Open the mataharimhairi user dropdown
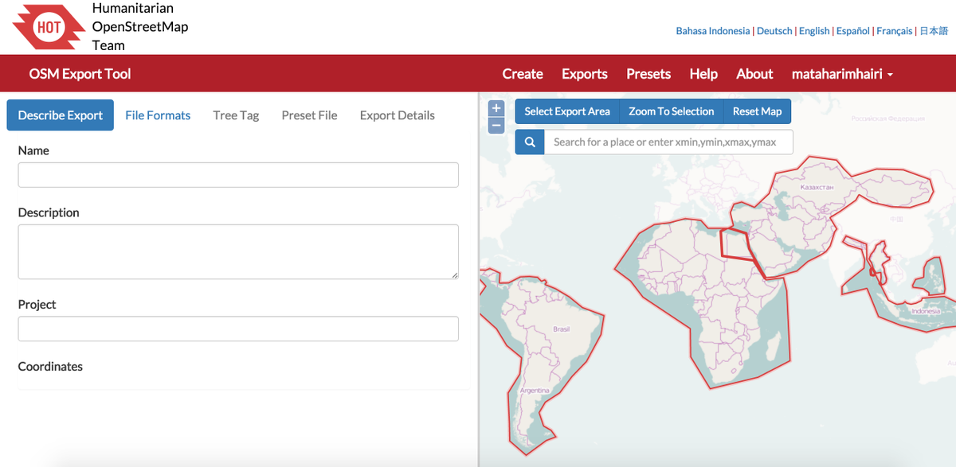Screen dimensions: 956x467 point(842,74)
